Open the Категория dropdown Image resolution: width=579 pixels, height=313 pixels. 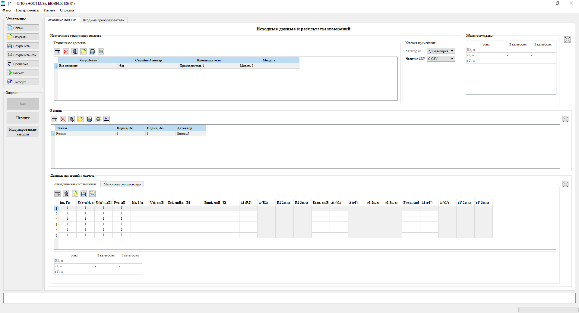(x=441, y=51)
